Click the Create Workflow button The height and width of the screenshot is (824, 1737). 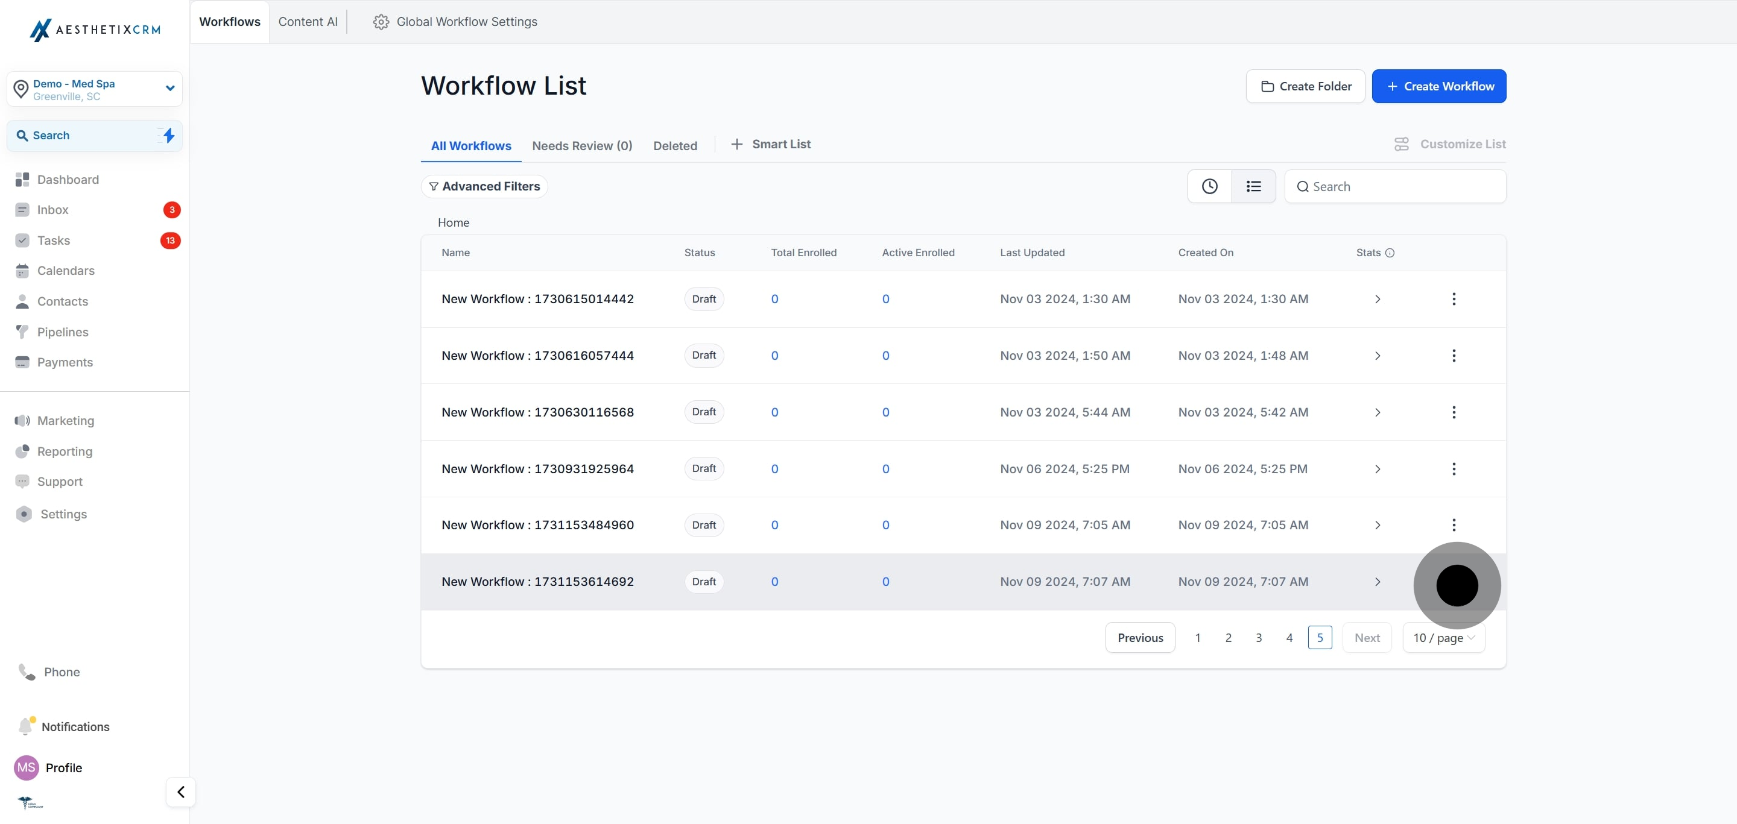[x=1439, y=86]
